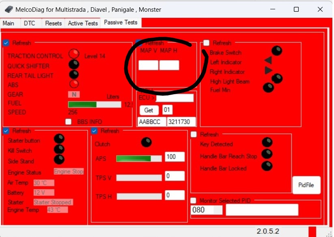Open the DTC tab

coord(29,23)
